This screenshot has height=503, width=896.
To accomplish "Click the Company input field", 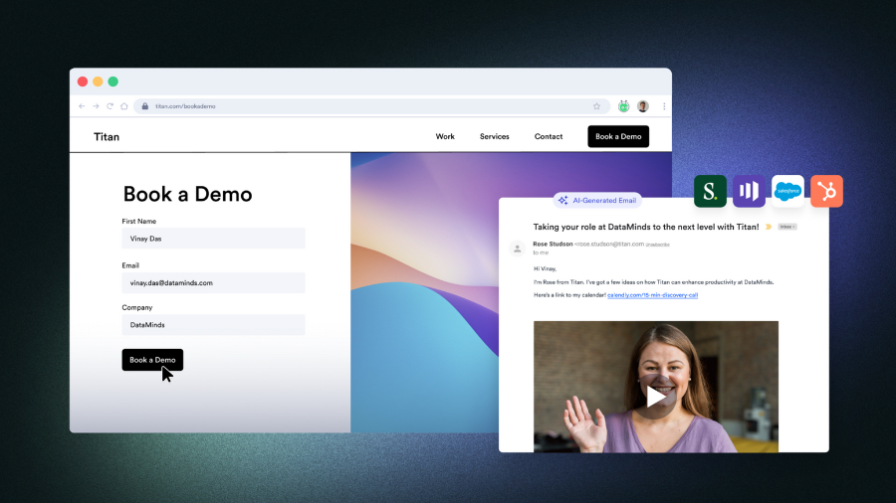I will pos(213,325).
